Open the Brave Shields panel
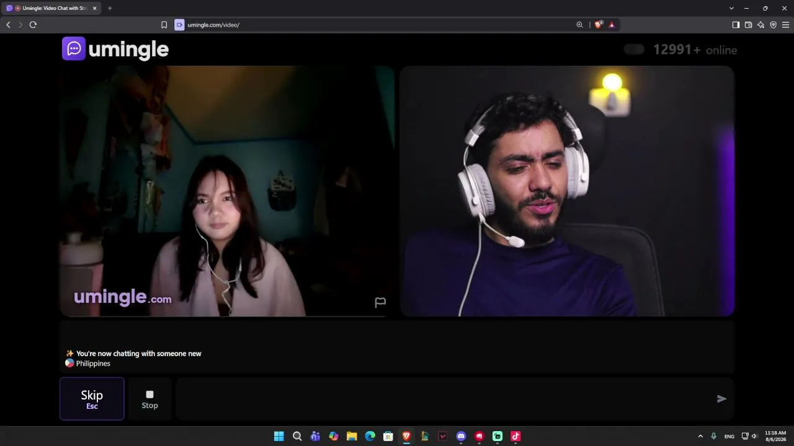Viewport: 794px width, 446px height. pyautogui.click(x=598, y=25)
